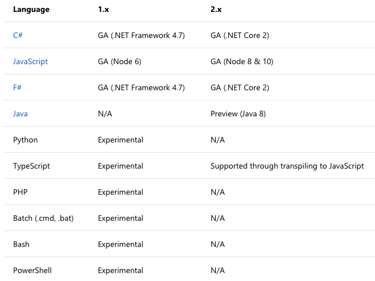This screenshot has width=375, height=281.
Task: Select the 1.x column header
Action: coord(104,10)
